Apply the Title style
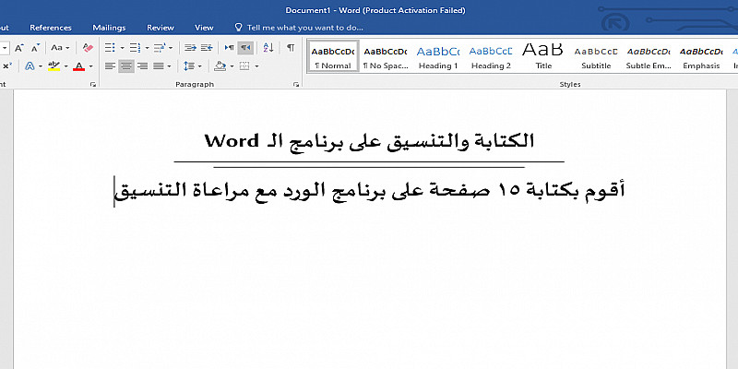Viewport: 738px width, 369px height. coord(543,56)
